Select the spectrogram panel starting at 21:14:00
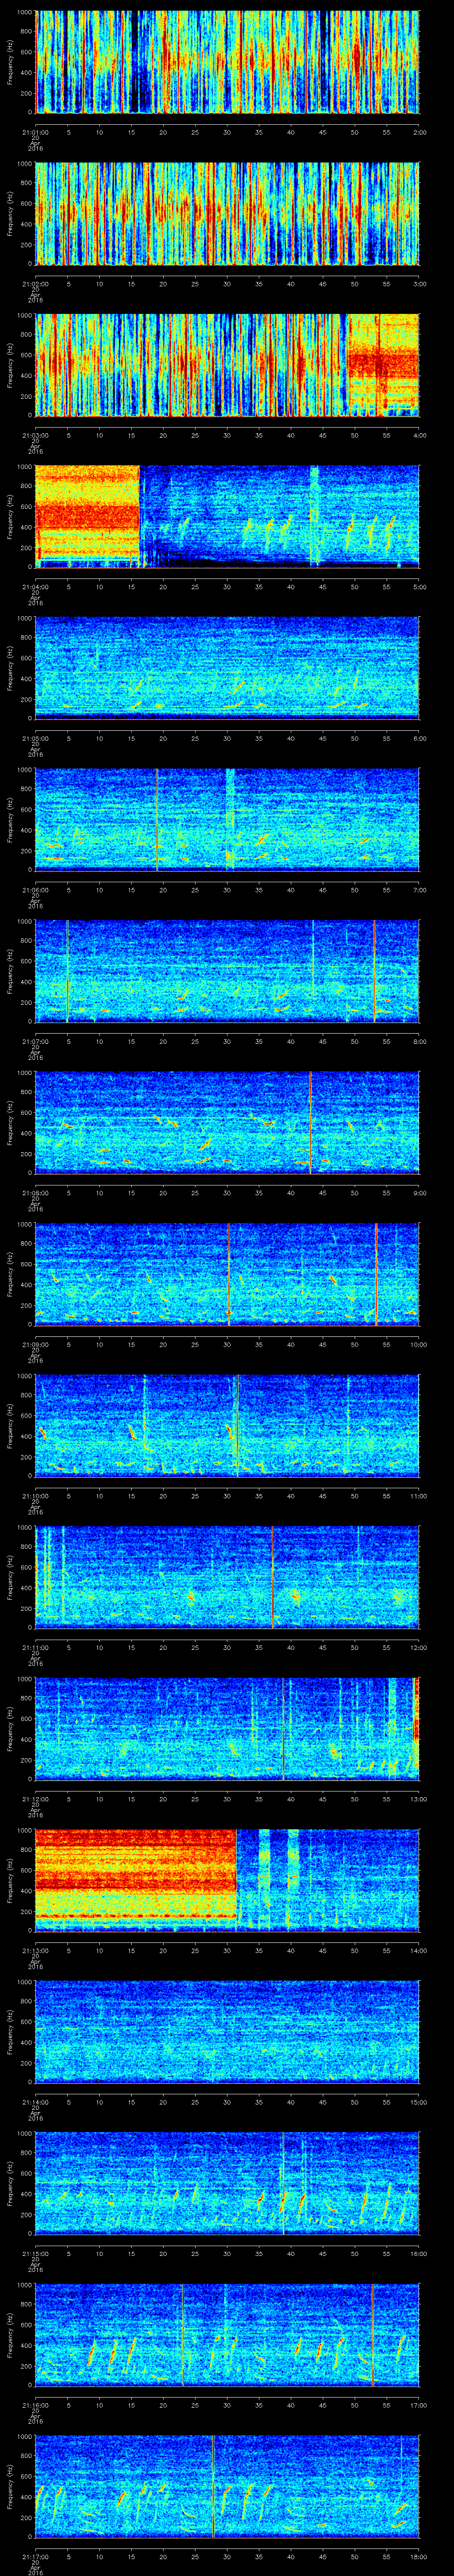This screenshot has height=2576, width=454. tap(227, 2032)
